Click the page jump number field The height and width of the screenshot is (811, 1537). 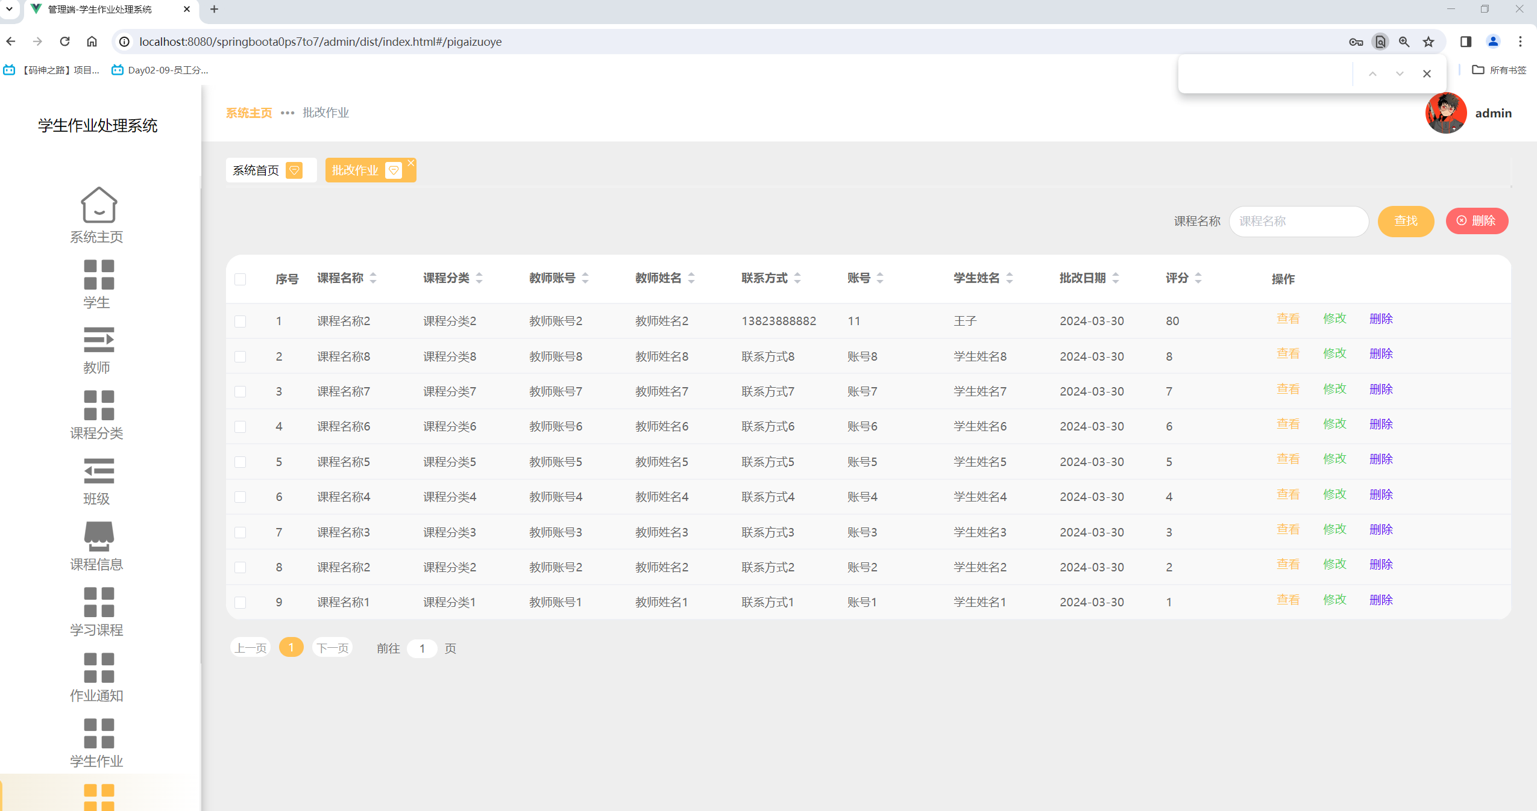click(x=422, y=648)
